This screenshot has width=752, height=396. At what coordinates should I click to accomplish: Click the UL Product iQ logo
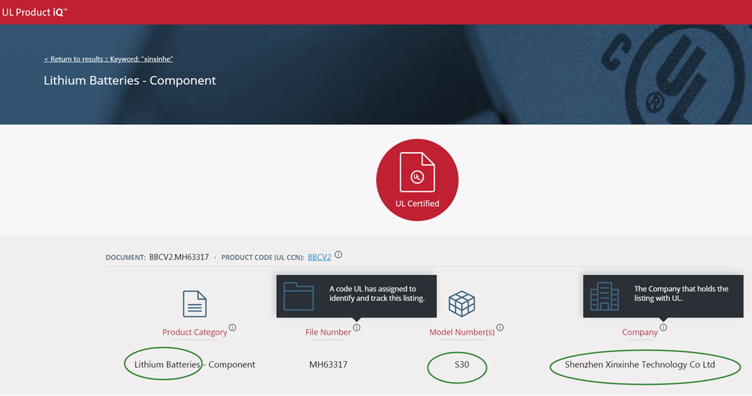tap(35, 12)
